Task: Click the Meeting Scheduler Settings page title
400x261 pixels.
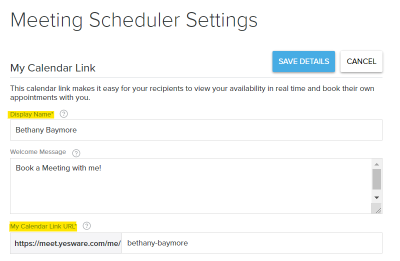Action: [x=134, y=20]
